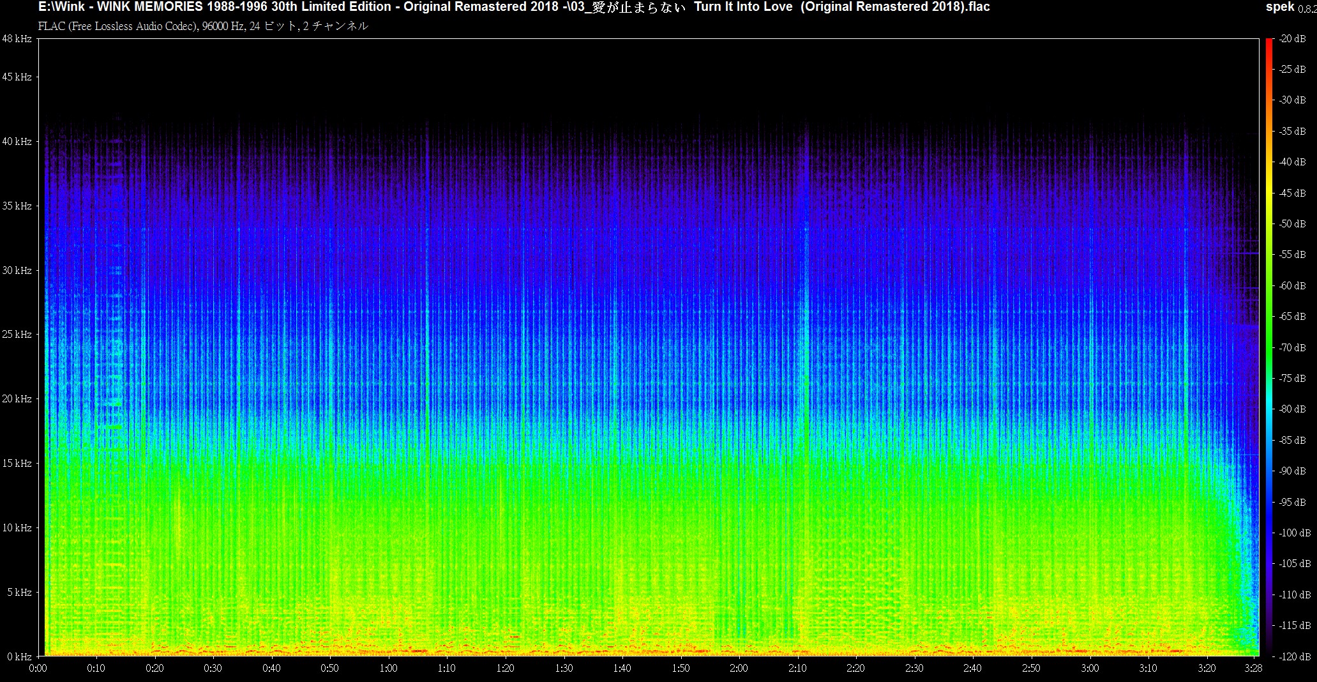Select the 0:00 time axis label
The image size is (1317, 682).
(x=38, y=669)
